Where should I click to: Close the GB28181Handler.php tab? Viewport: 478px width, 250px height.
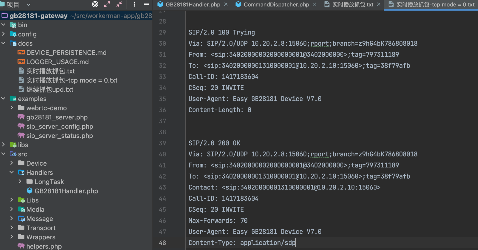click(x=226, y=5)
